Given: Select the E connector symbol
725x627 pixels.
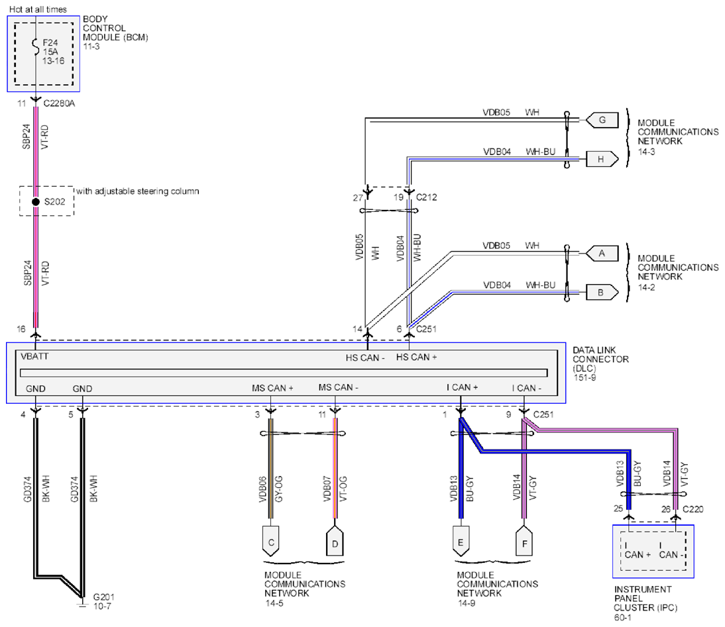Looking at the screenshot, I should pyautogui.click(x=461, y=542).
